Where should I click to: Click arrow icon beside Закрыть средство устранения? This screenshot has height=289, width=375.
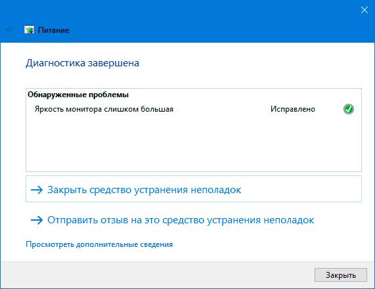(x=37, y=190)
